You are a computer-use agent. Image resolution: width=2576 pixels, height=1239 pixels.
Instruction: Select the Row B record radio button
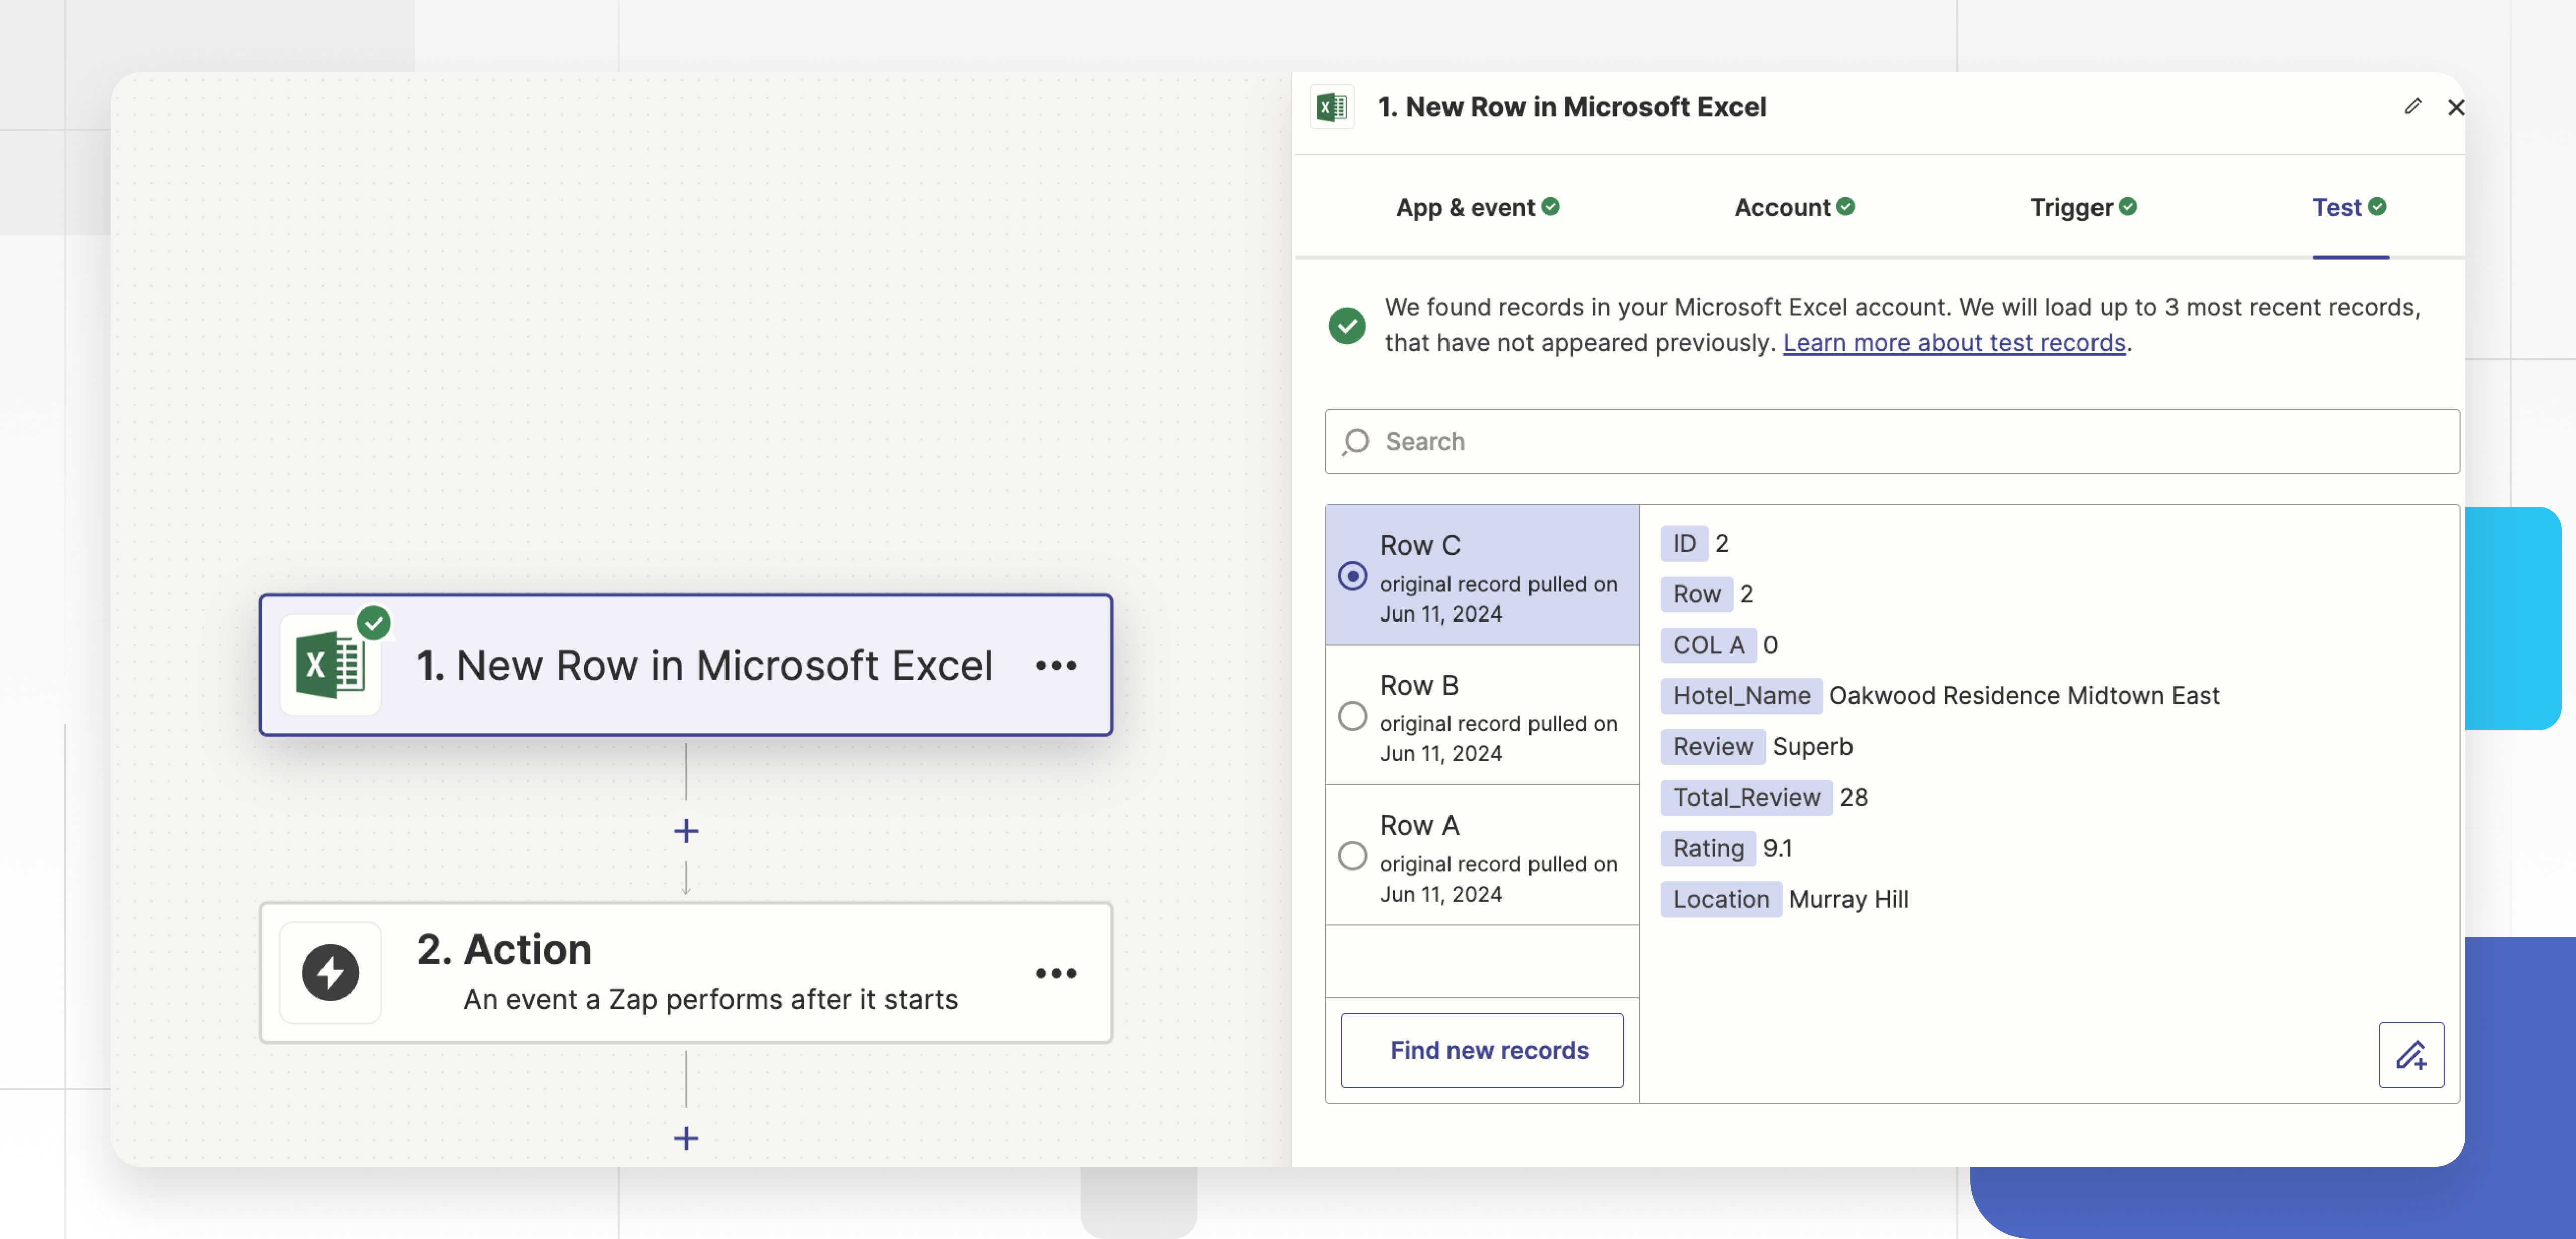click(x=1352, y=717)
